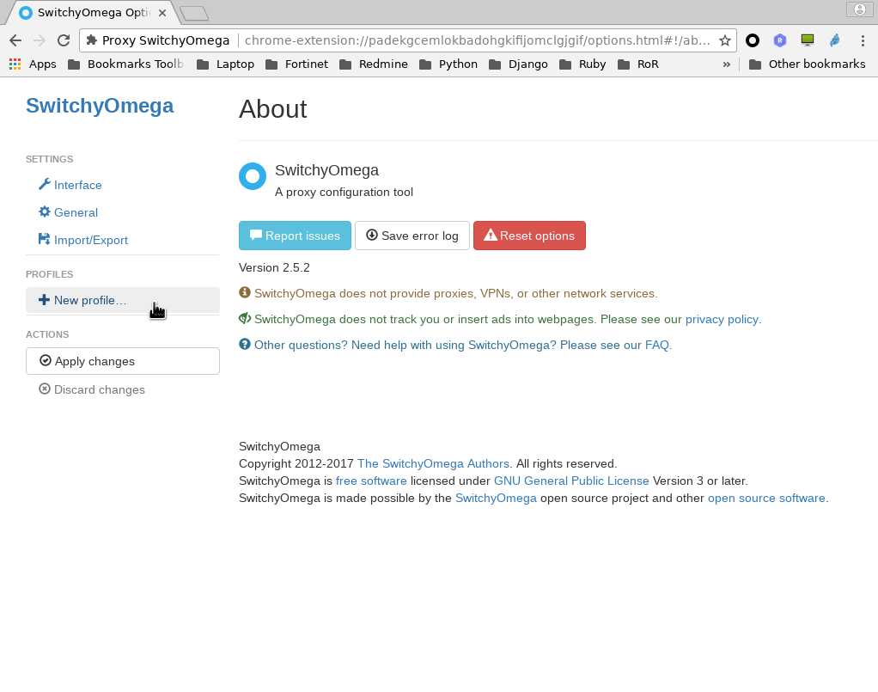Open the Interface settings page
878x692 pixels.
point(77,185)
